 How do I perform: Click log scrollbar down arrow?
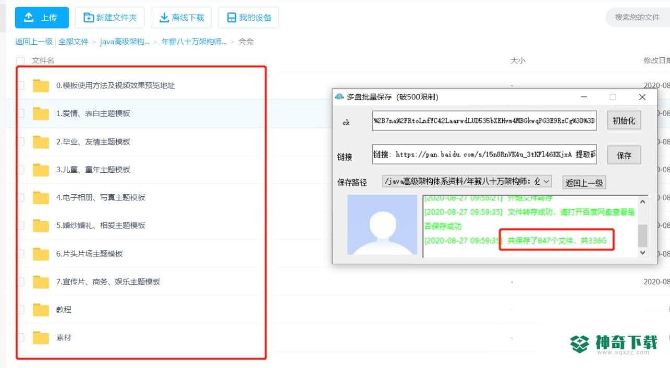click(x=643, y=252)
